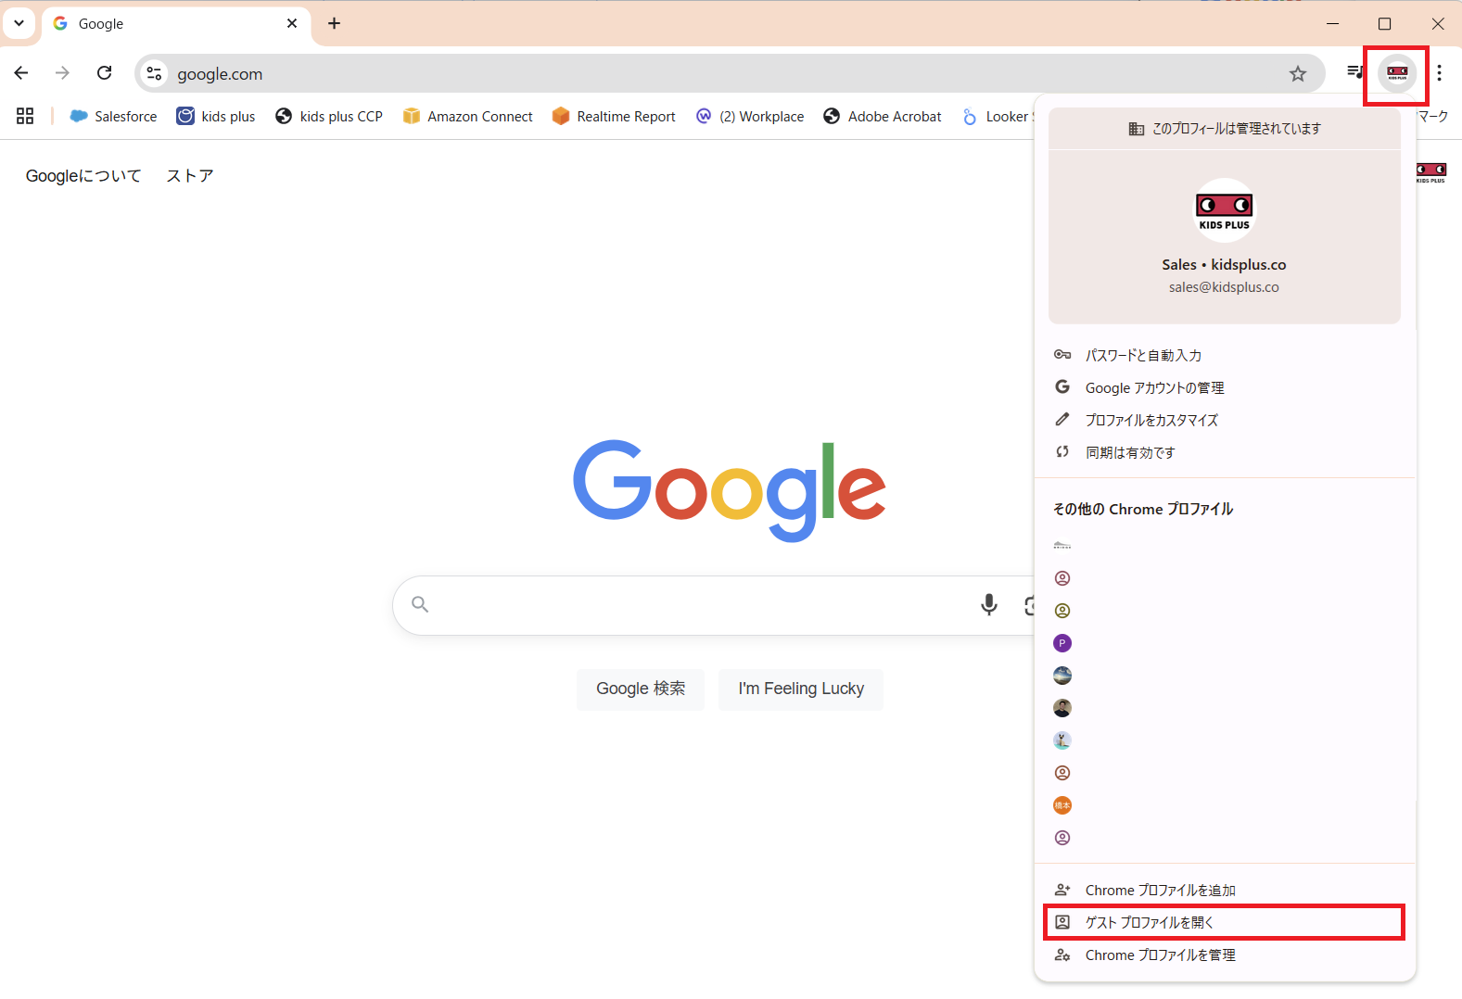The height and width of the screenshot is (999, 1462).
Task: Open the Looker bookmark
Action: click(x=997, y=117)
